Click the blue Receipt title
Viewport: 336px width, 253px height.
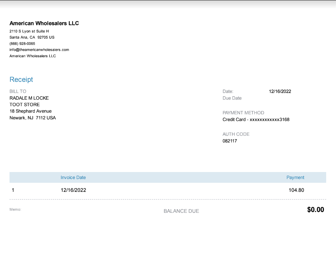tap(21, 79)
